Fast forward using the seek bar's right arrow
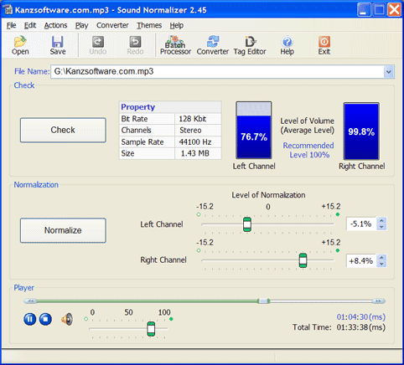The image size is (404, 365). click(x=379, y=301)
